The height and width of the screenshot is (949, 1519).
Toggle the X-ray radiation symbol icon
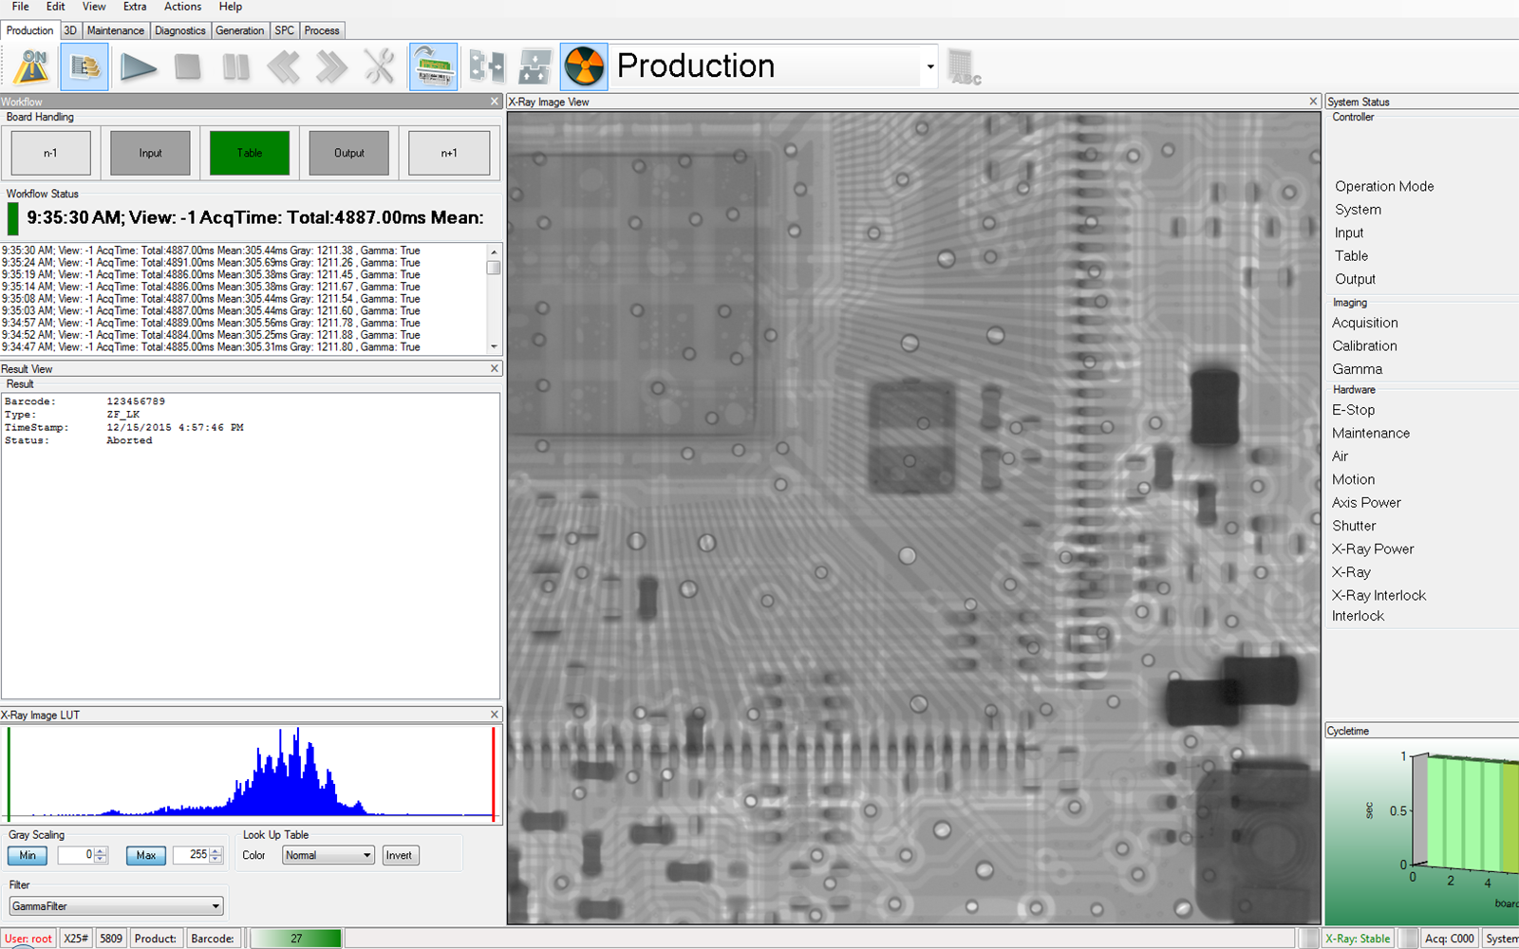[583, 66]
